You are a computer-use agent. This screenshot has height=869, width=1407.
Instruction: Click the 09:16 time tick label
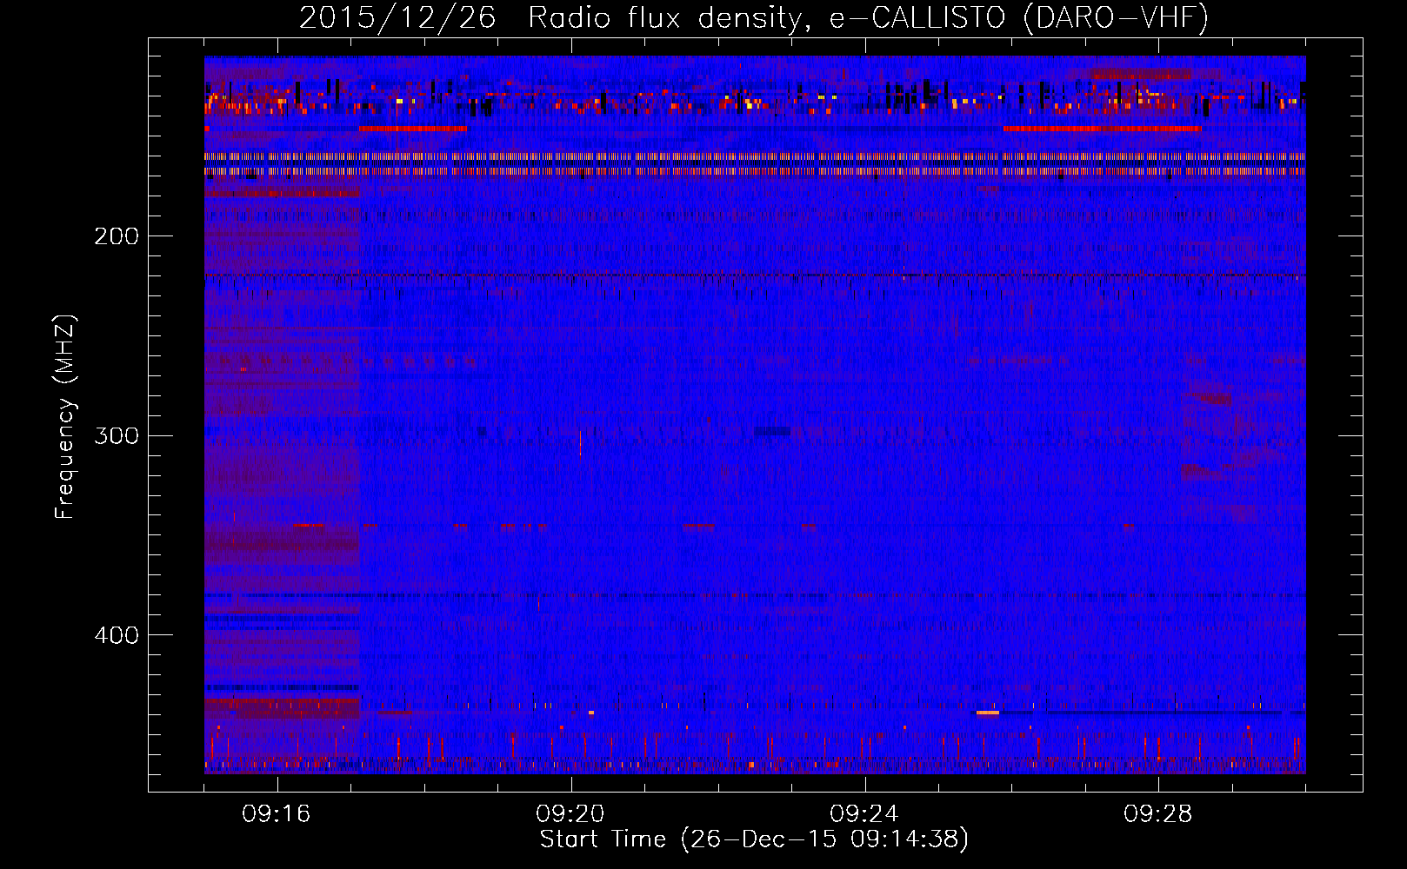277,814
